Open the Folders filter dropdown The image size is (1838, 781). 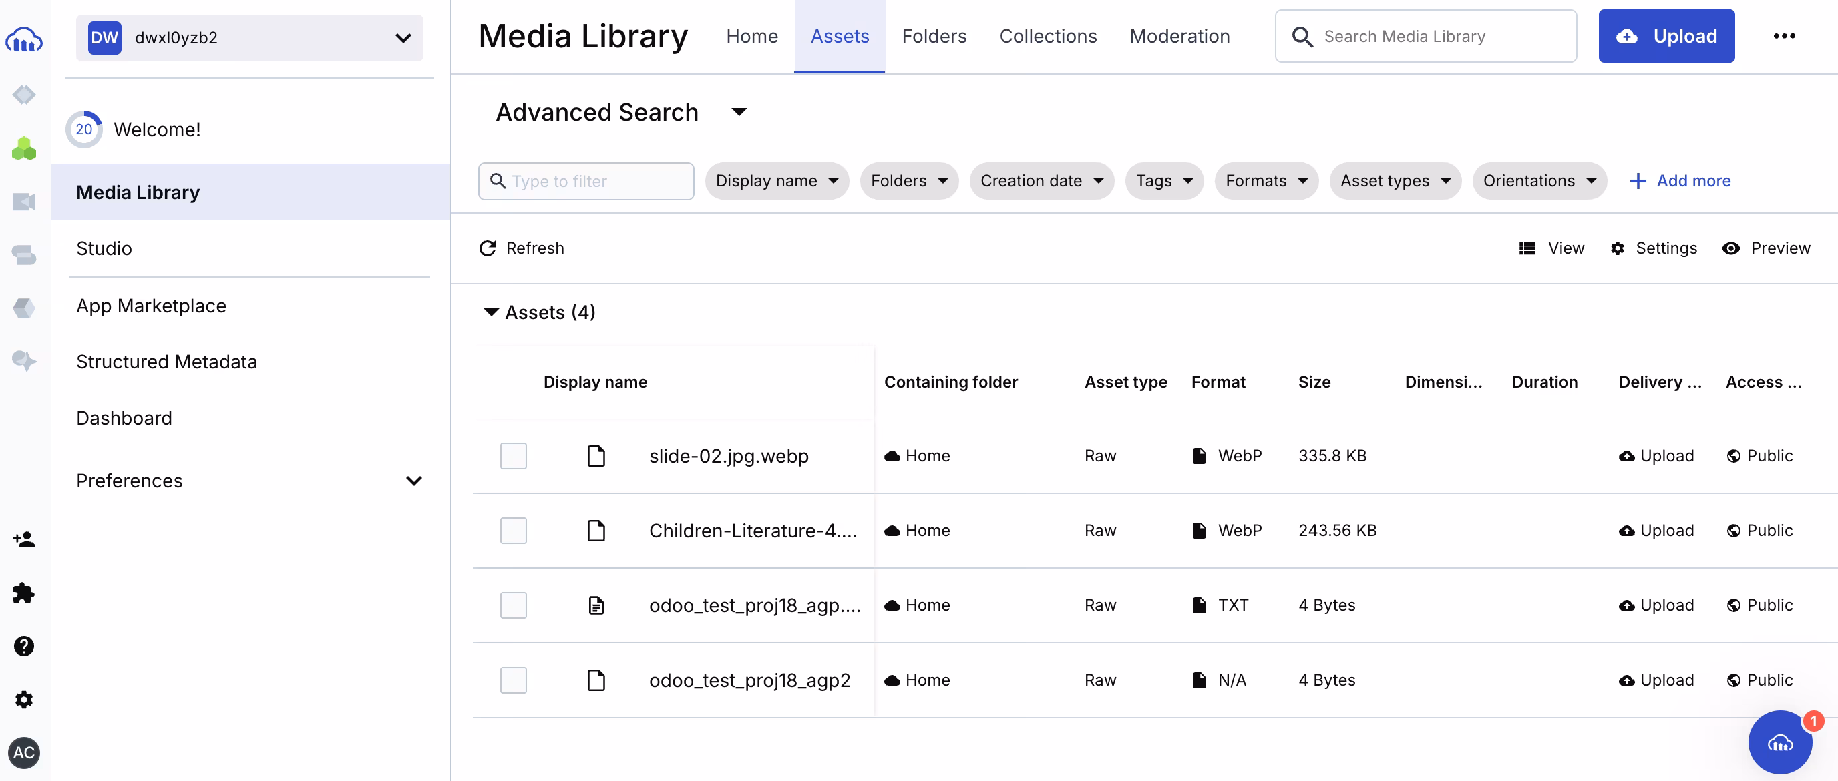click(908, 181)
